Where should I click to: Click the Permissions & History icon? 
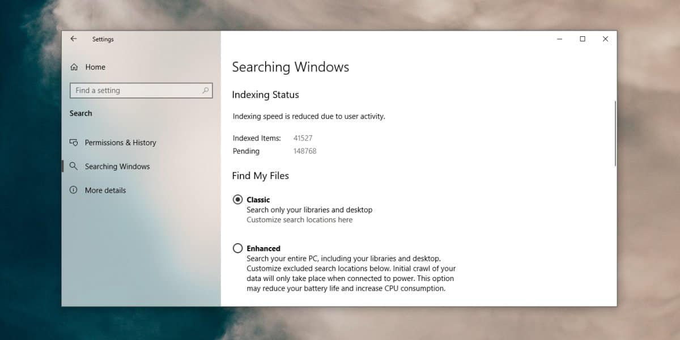pyautogui.click(x=74, y=142)
